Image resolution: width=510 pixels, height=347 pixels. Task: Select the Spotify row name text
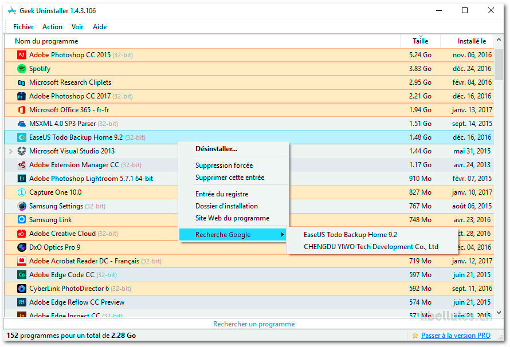pyautogui.click(x=40, y=69)
